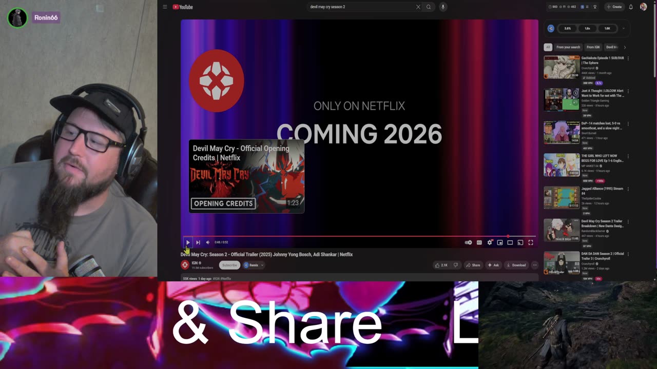Open the IGN channel avatar below the video

(185, 265)
